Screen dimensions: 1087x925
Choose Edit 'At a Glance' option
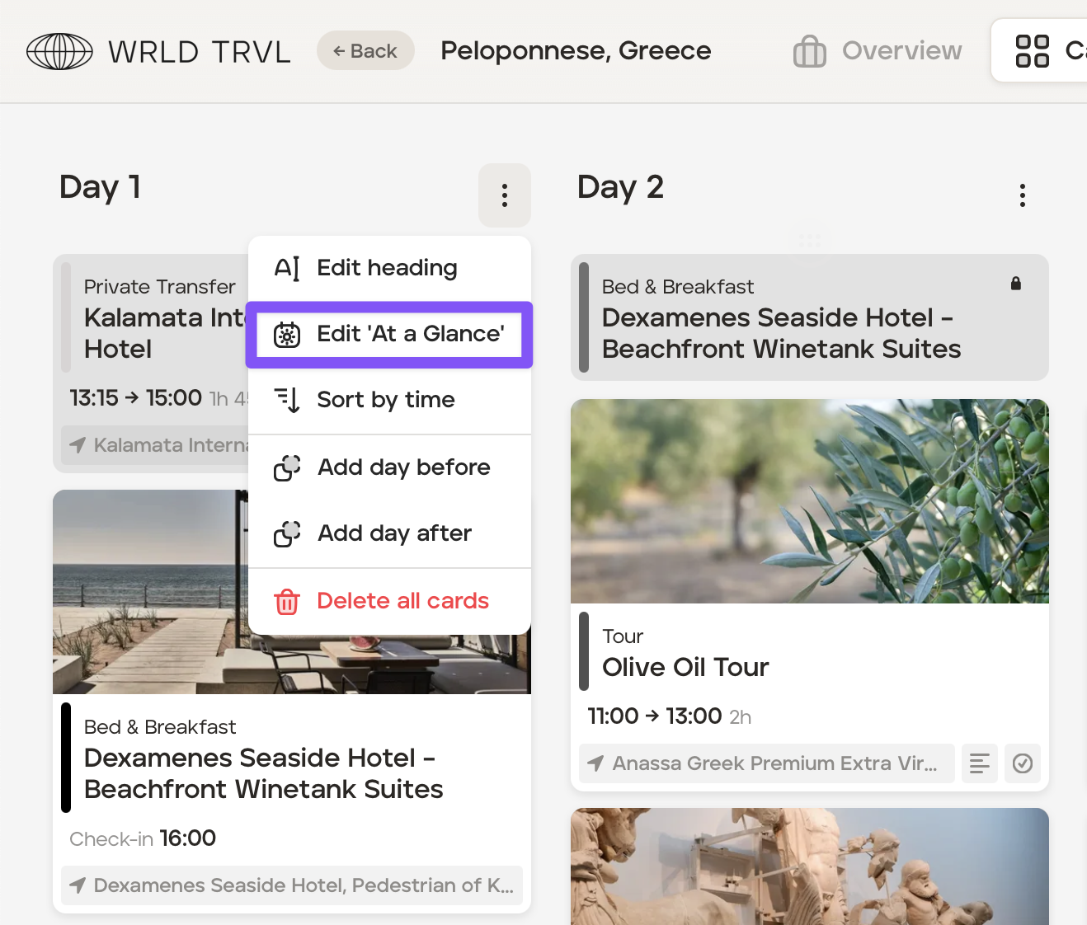[x=410, y=334]
